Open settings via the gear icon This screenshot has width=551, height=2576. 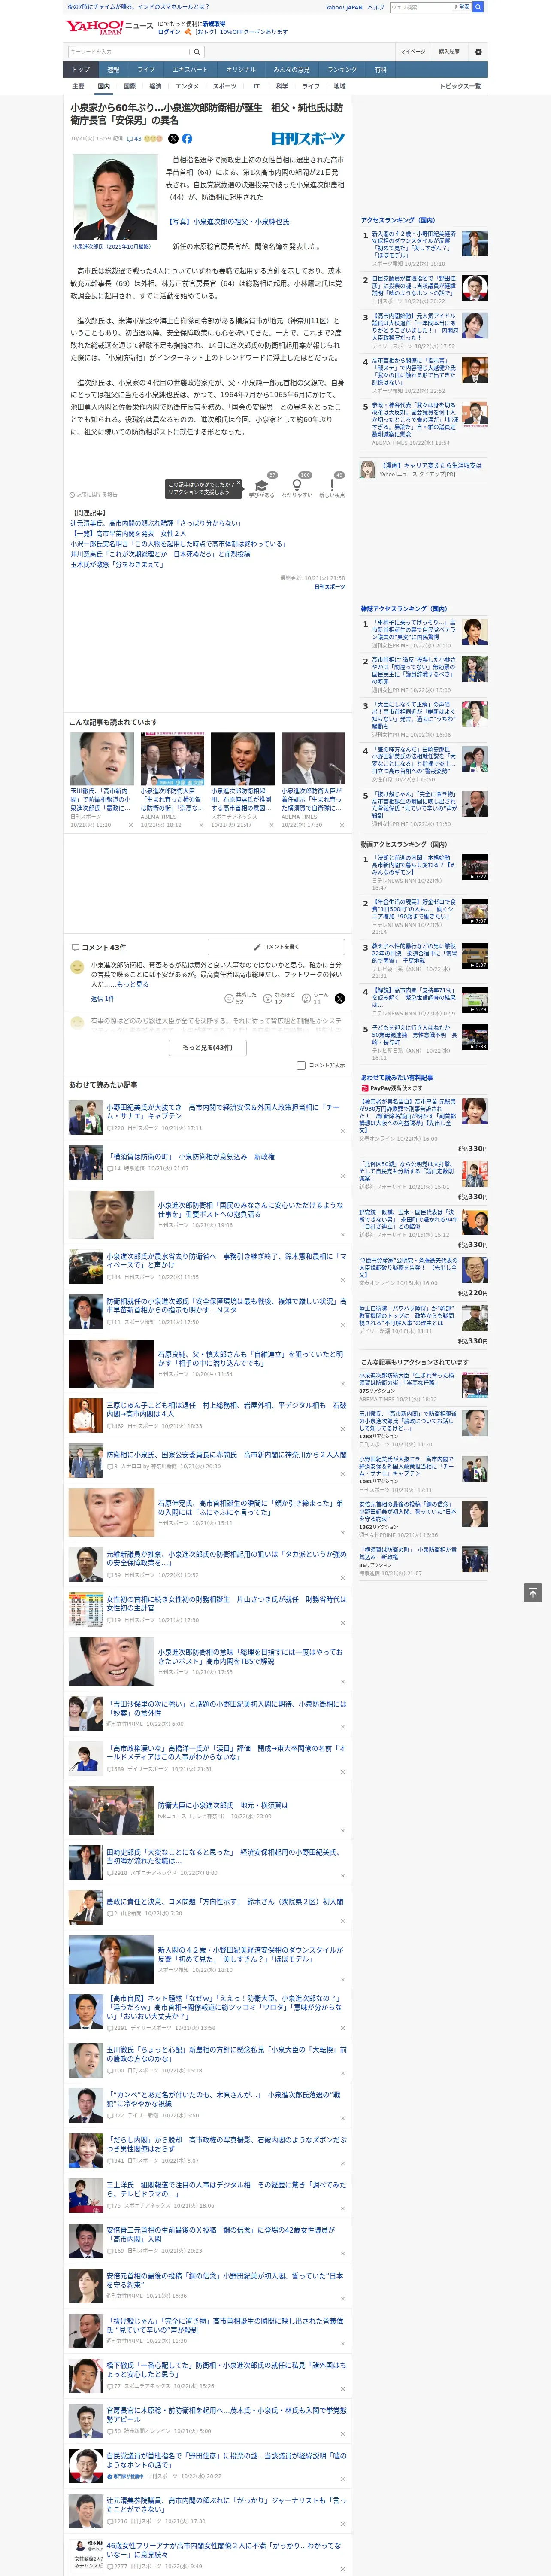(x=478, y=51)
